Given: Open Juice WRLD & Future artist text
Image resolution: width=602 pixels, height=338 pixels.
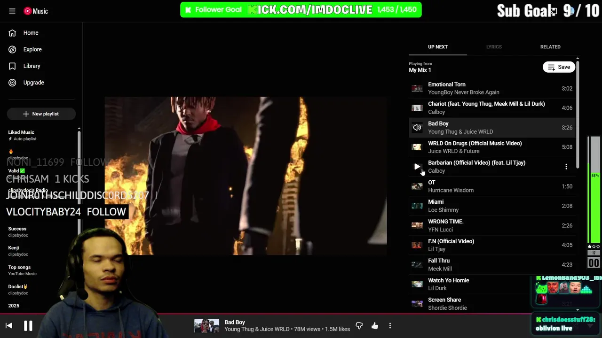Looking at the screenshot, I should (454, 151).
